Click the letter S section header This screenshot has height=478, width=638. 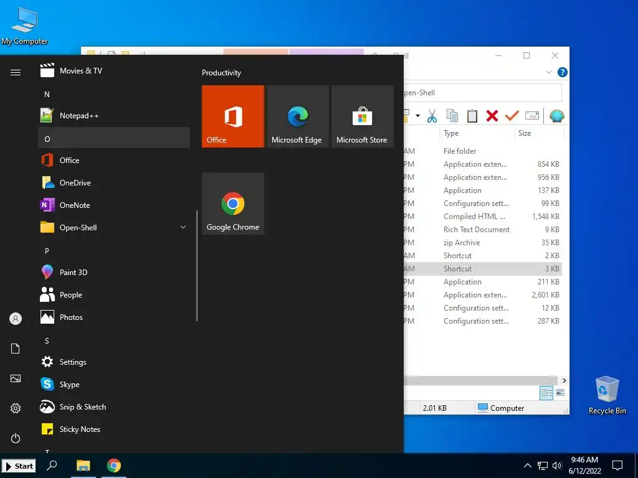[x=114, y=340]
